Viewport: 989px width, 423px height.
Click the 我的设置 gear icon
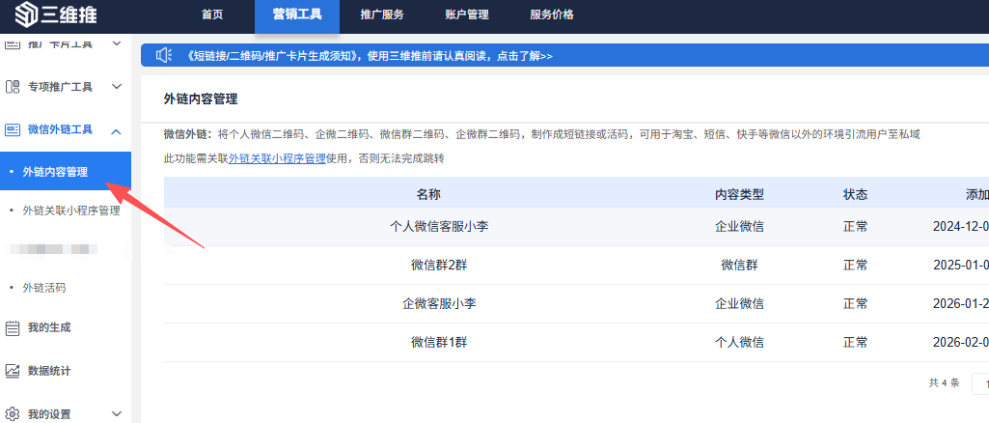coord(13,415)
